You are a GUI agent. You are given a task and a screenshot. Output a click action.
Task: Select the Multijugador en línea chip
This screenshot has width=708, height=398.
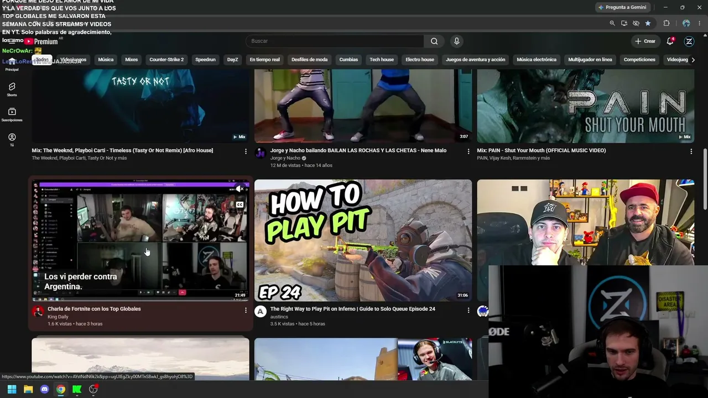click(x=590, y=60)
